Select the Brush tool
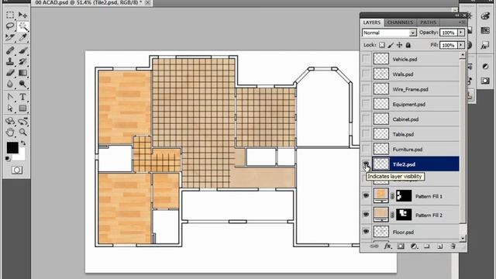 pos(22,50)
